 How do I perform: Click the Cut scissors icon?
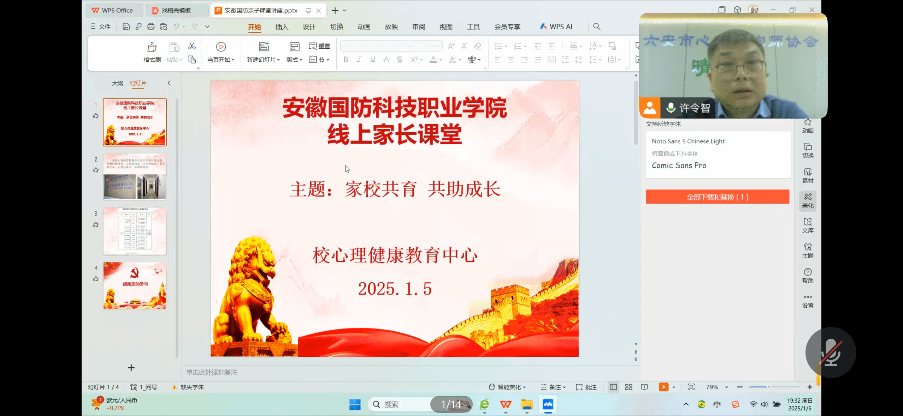[191, 46]
